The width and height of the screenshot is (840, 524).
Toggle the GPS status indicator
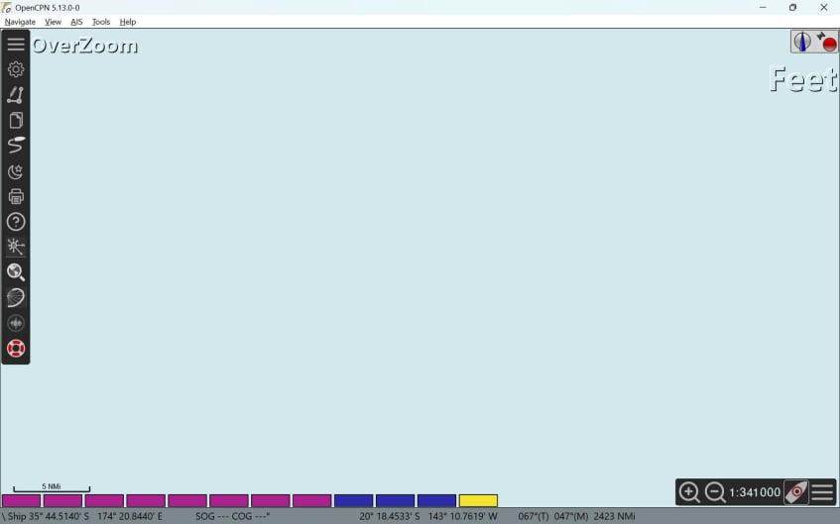[826, 42]
